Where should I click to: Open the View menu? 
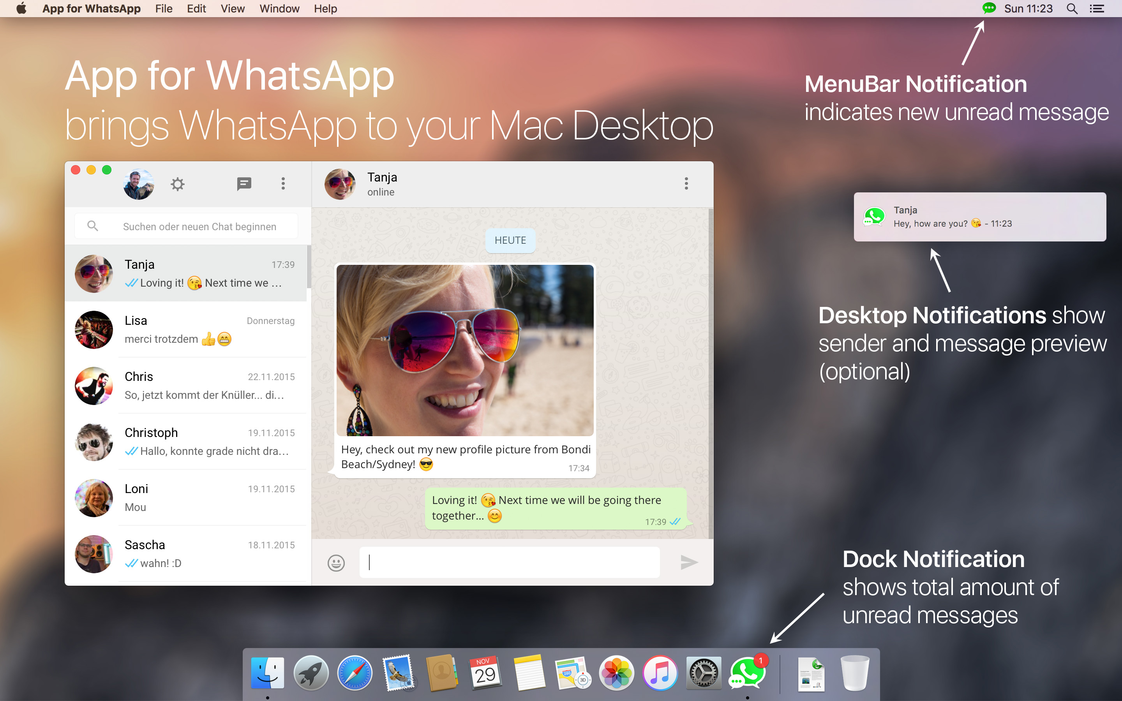pos(232,8)
